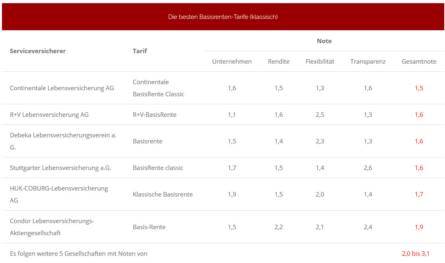Click the Klassische Basisrente tariff
The height and width of the screenshot is (263, 445).
click(x=163, y=195)
